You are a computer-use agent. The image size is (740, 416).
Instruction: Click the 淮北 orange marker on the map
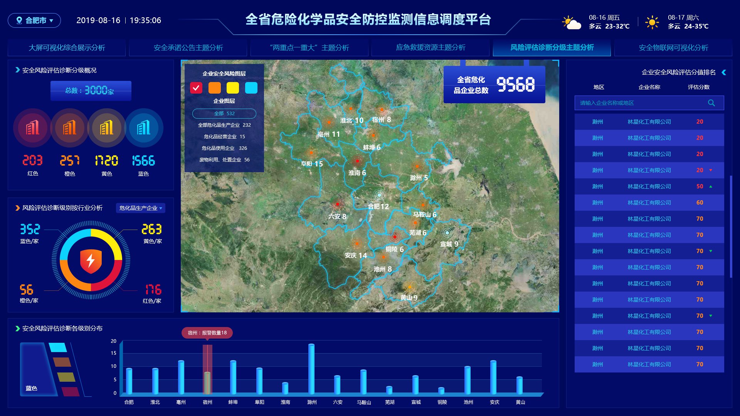click(x=351, y=109)
